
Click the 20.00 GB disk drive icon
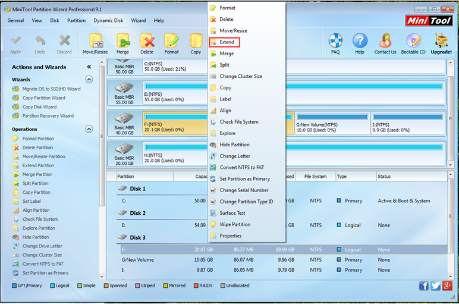(x=124, y=149)
